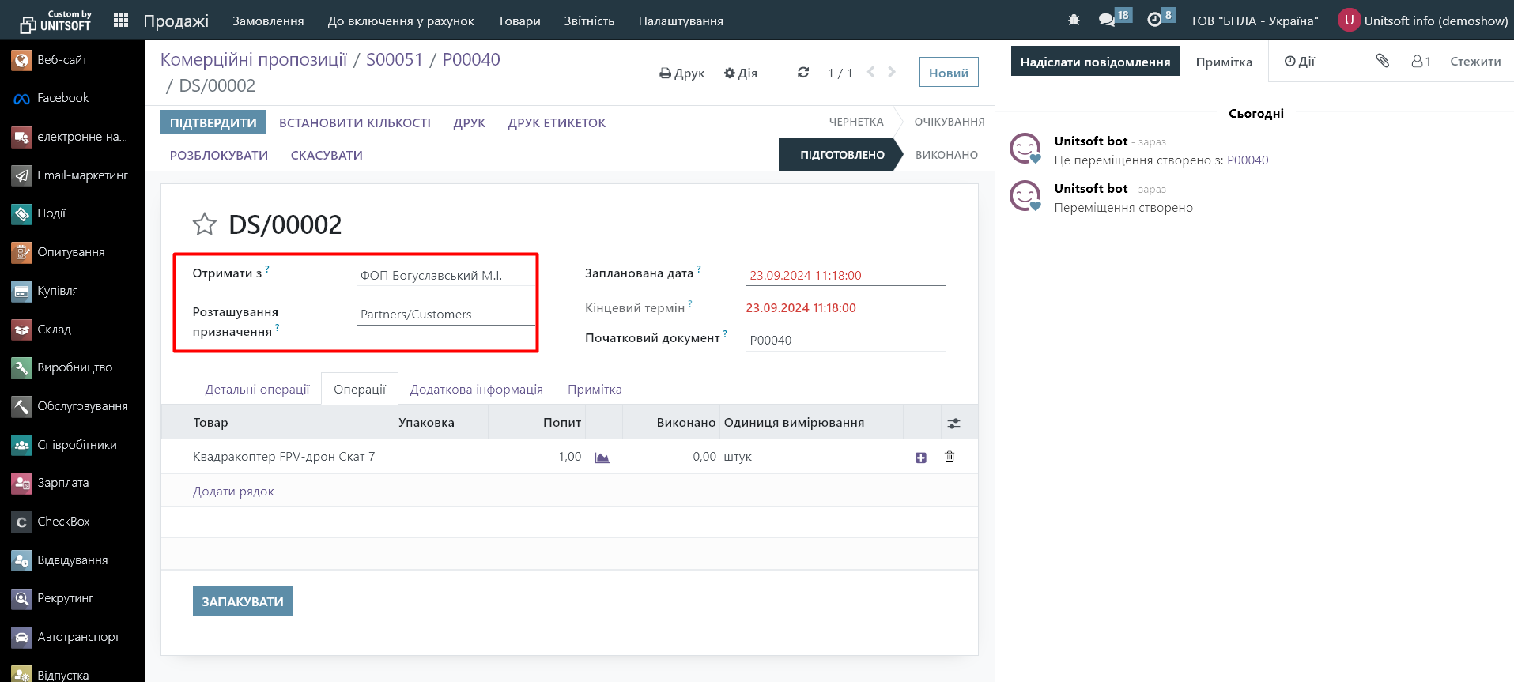Viewport: 1514px width, 682px height.
Task: Toggle the favorite star next to DS/00002
Action: coord(204,224)
